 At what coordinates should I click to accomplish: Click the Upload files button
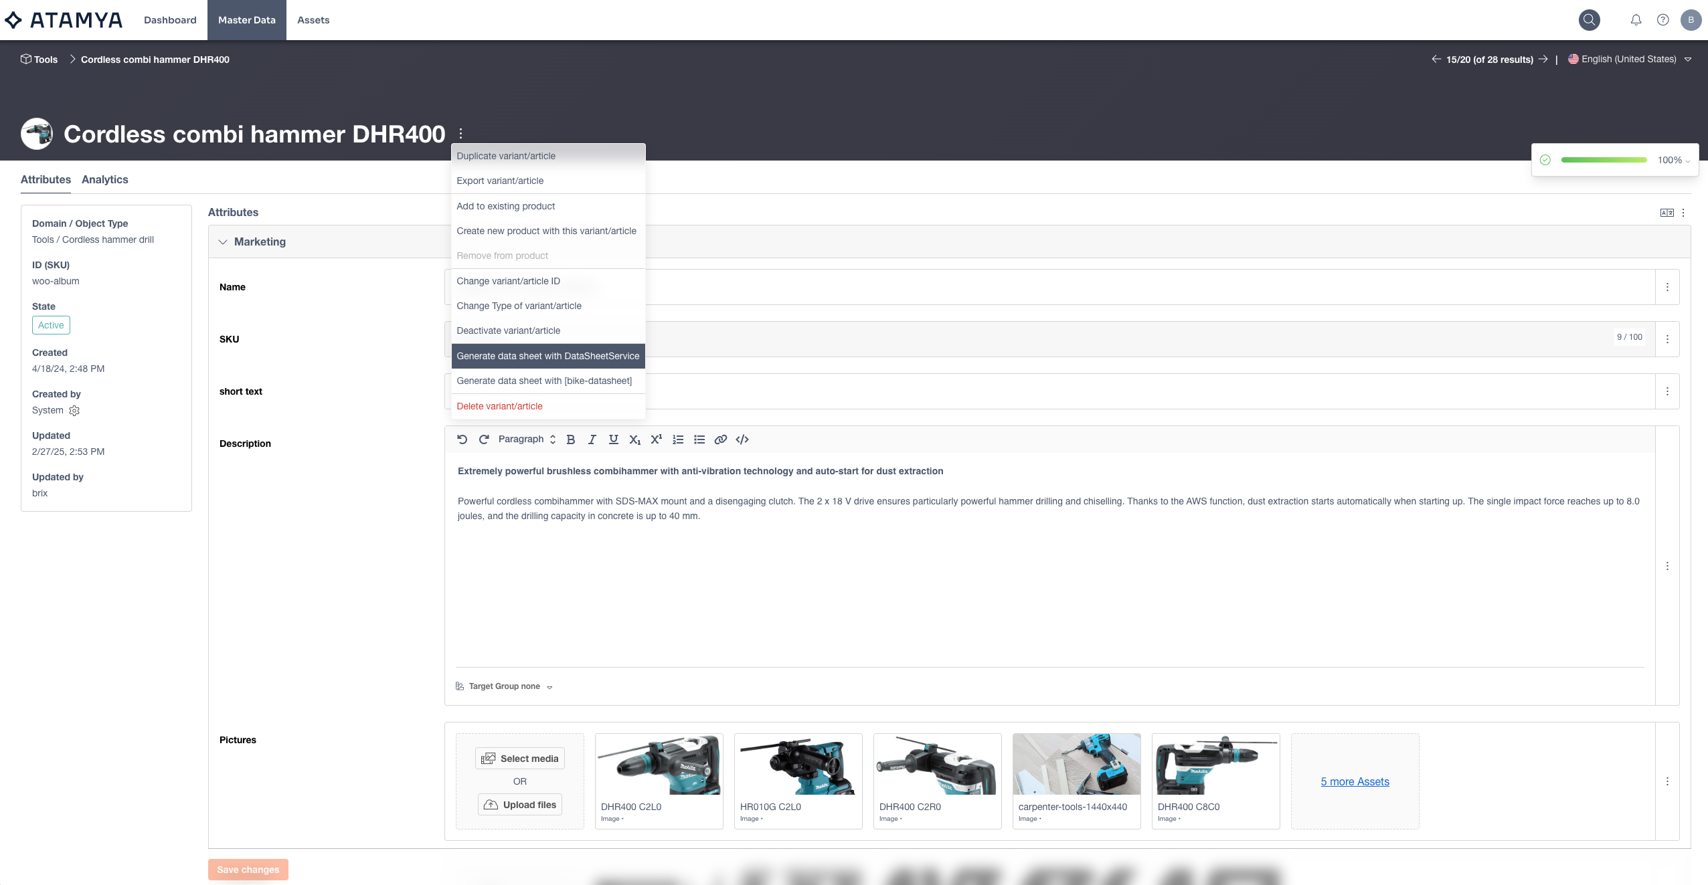pos(520,805)
